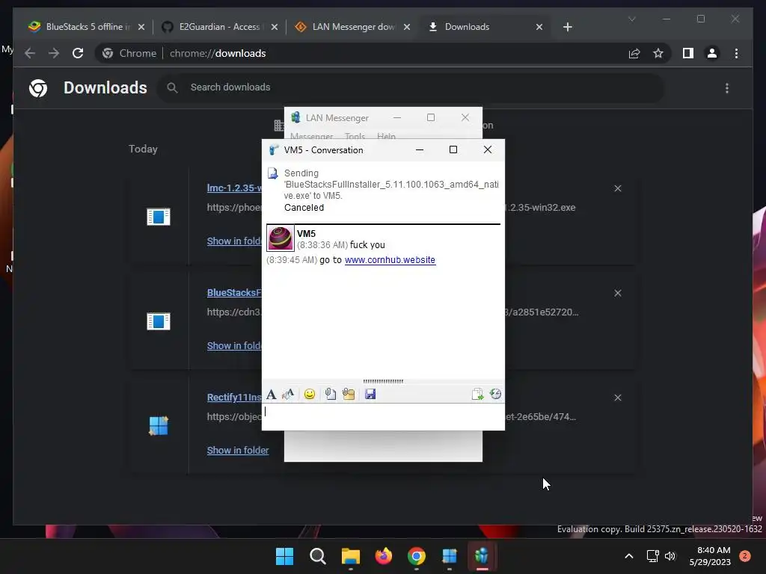The width and height of the screenshot is (766, 574).
Task: Open the font color picker in conversation
Action: coord(288,394)
